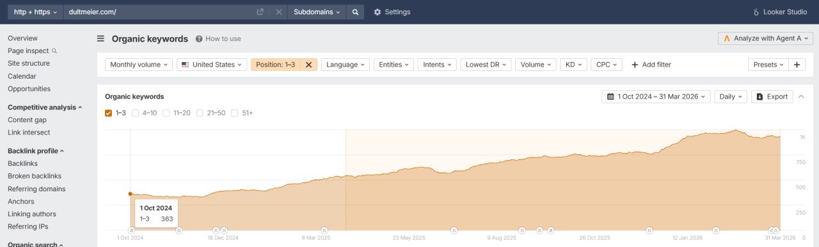Open Broken backlinks report

(x=35, y=176)
